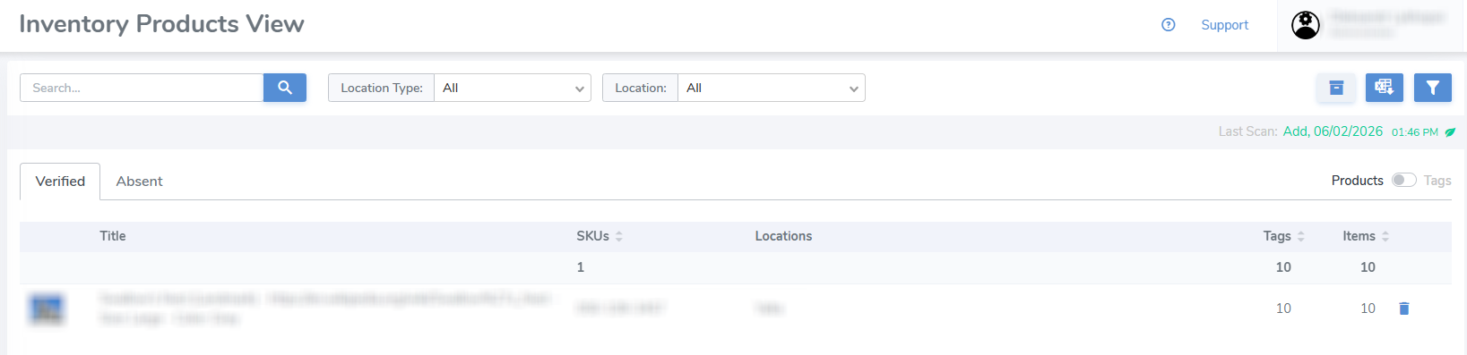Open filters with the funnel icon button
This screenshot has height=355, width=1467.
(x=1433, y=88)
